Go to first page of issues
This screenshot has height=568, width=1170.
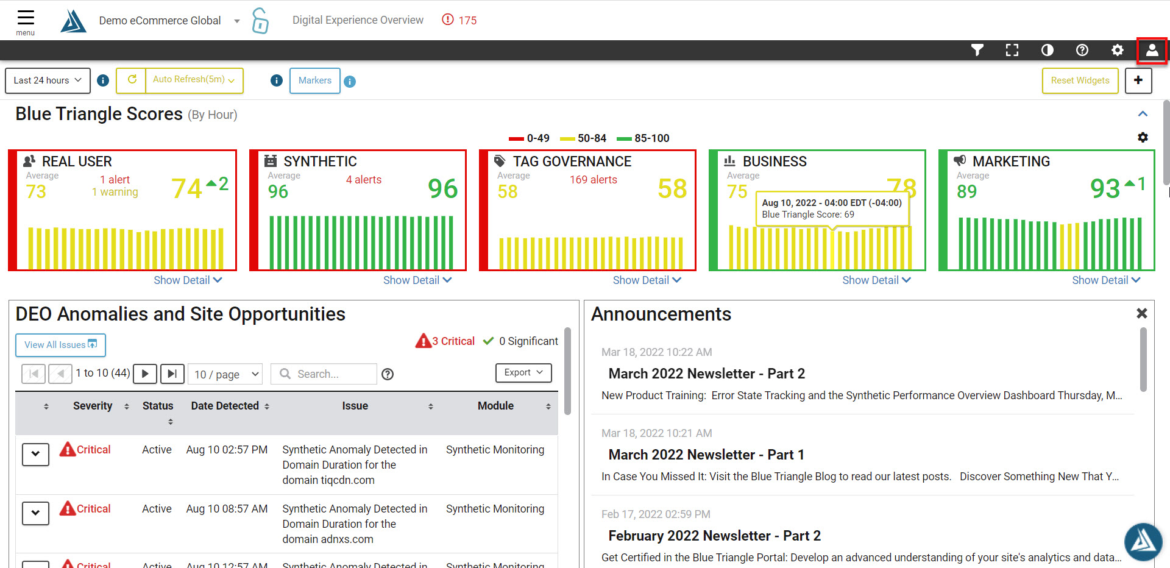point(34,374)
